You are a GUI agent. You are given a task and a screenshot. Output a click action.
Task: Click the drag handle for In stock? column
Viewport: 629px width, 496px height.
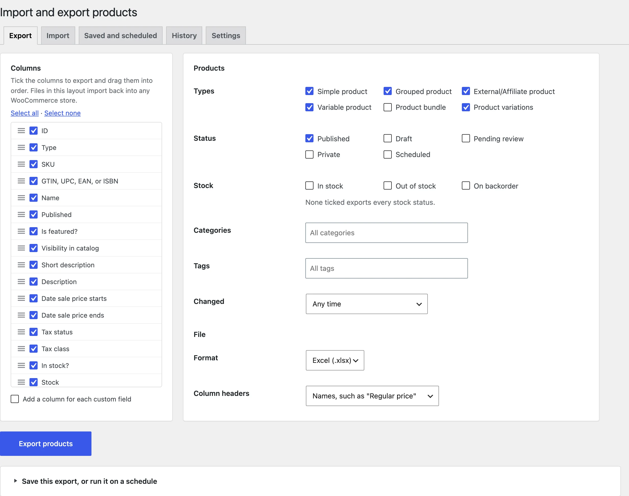[x=21, y=366]
